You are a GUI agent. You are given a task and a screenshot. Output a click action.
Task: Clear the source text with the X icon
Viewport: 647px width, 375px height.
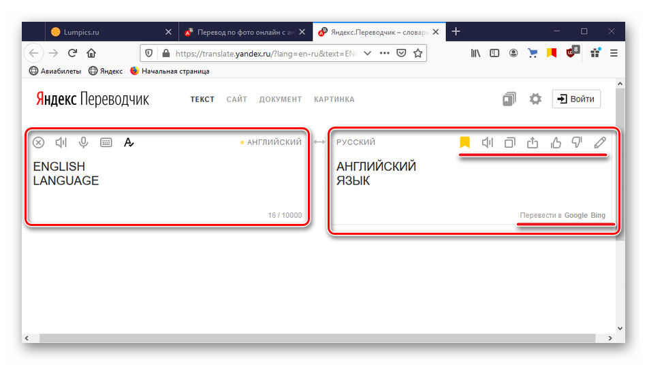pos(39,142)
